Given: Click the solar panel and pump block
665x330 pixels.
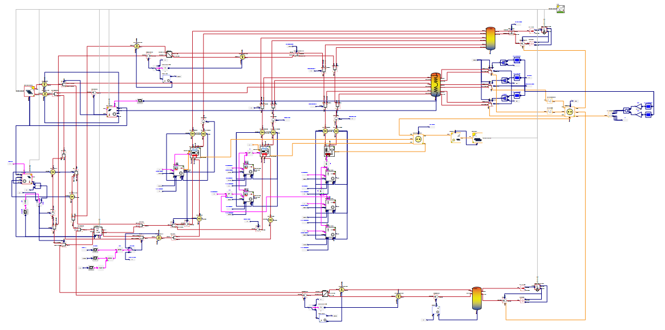Looking at the screenshot, I should tap(112, 111).
